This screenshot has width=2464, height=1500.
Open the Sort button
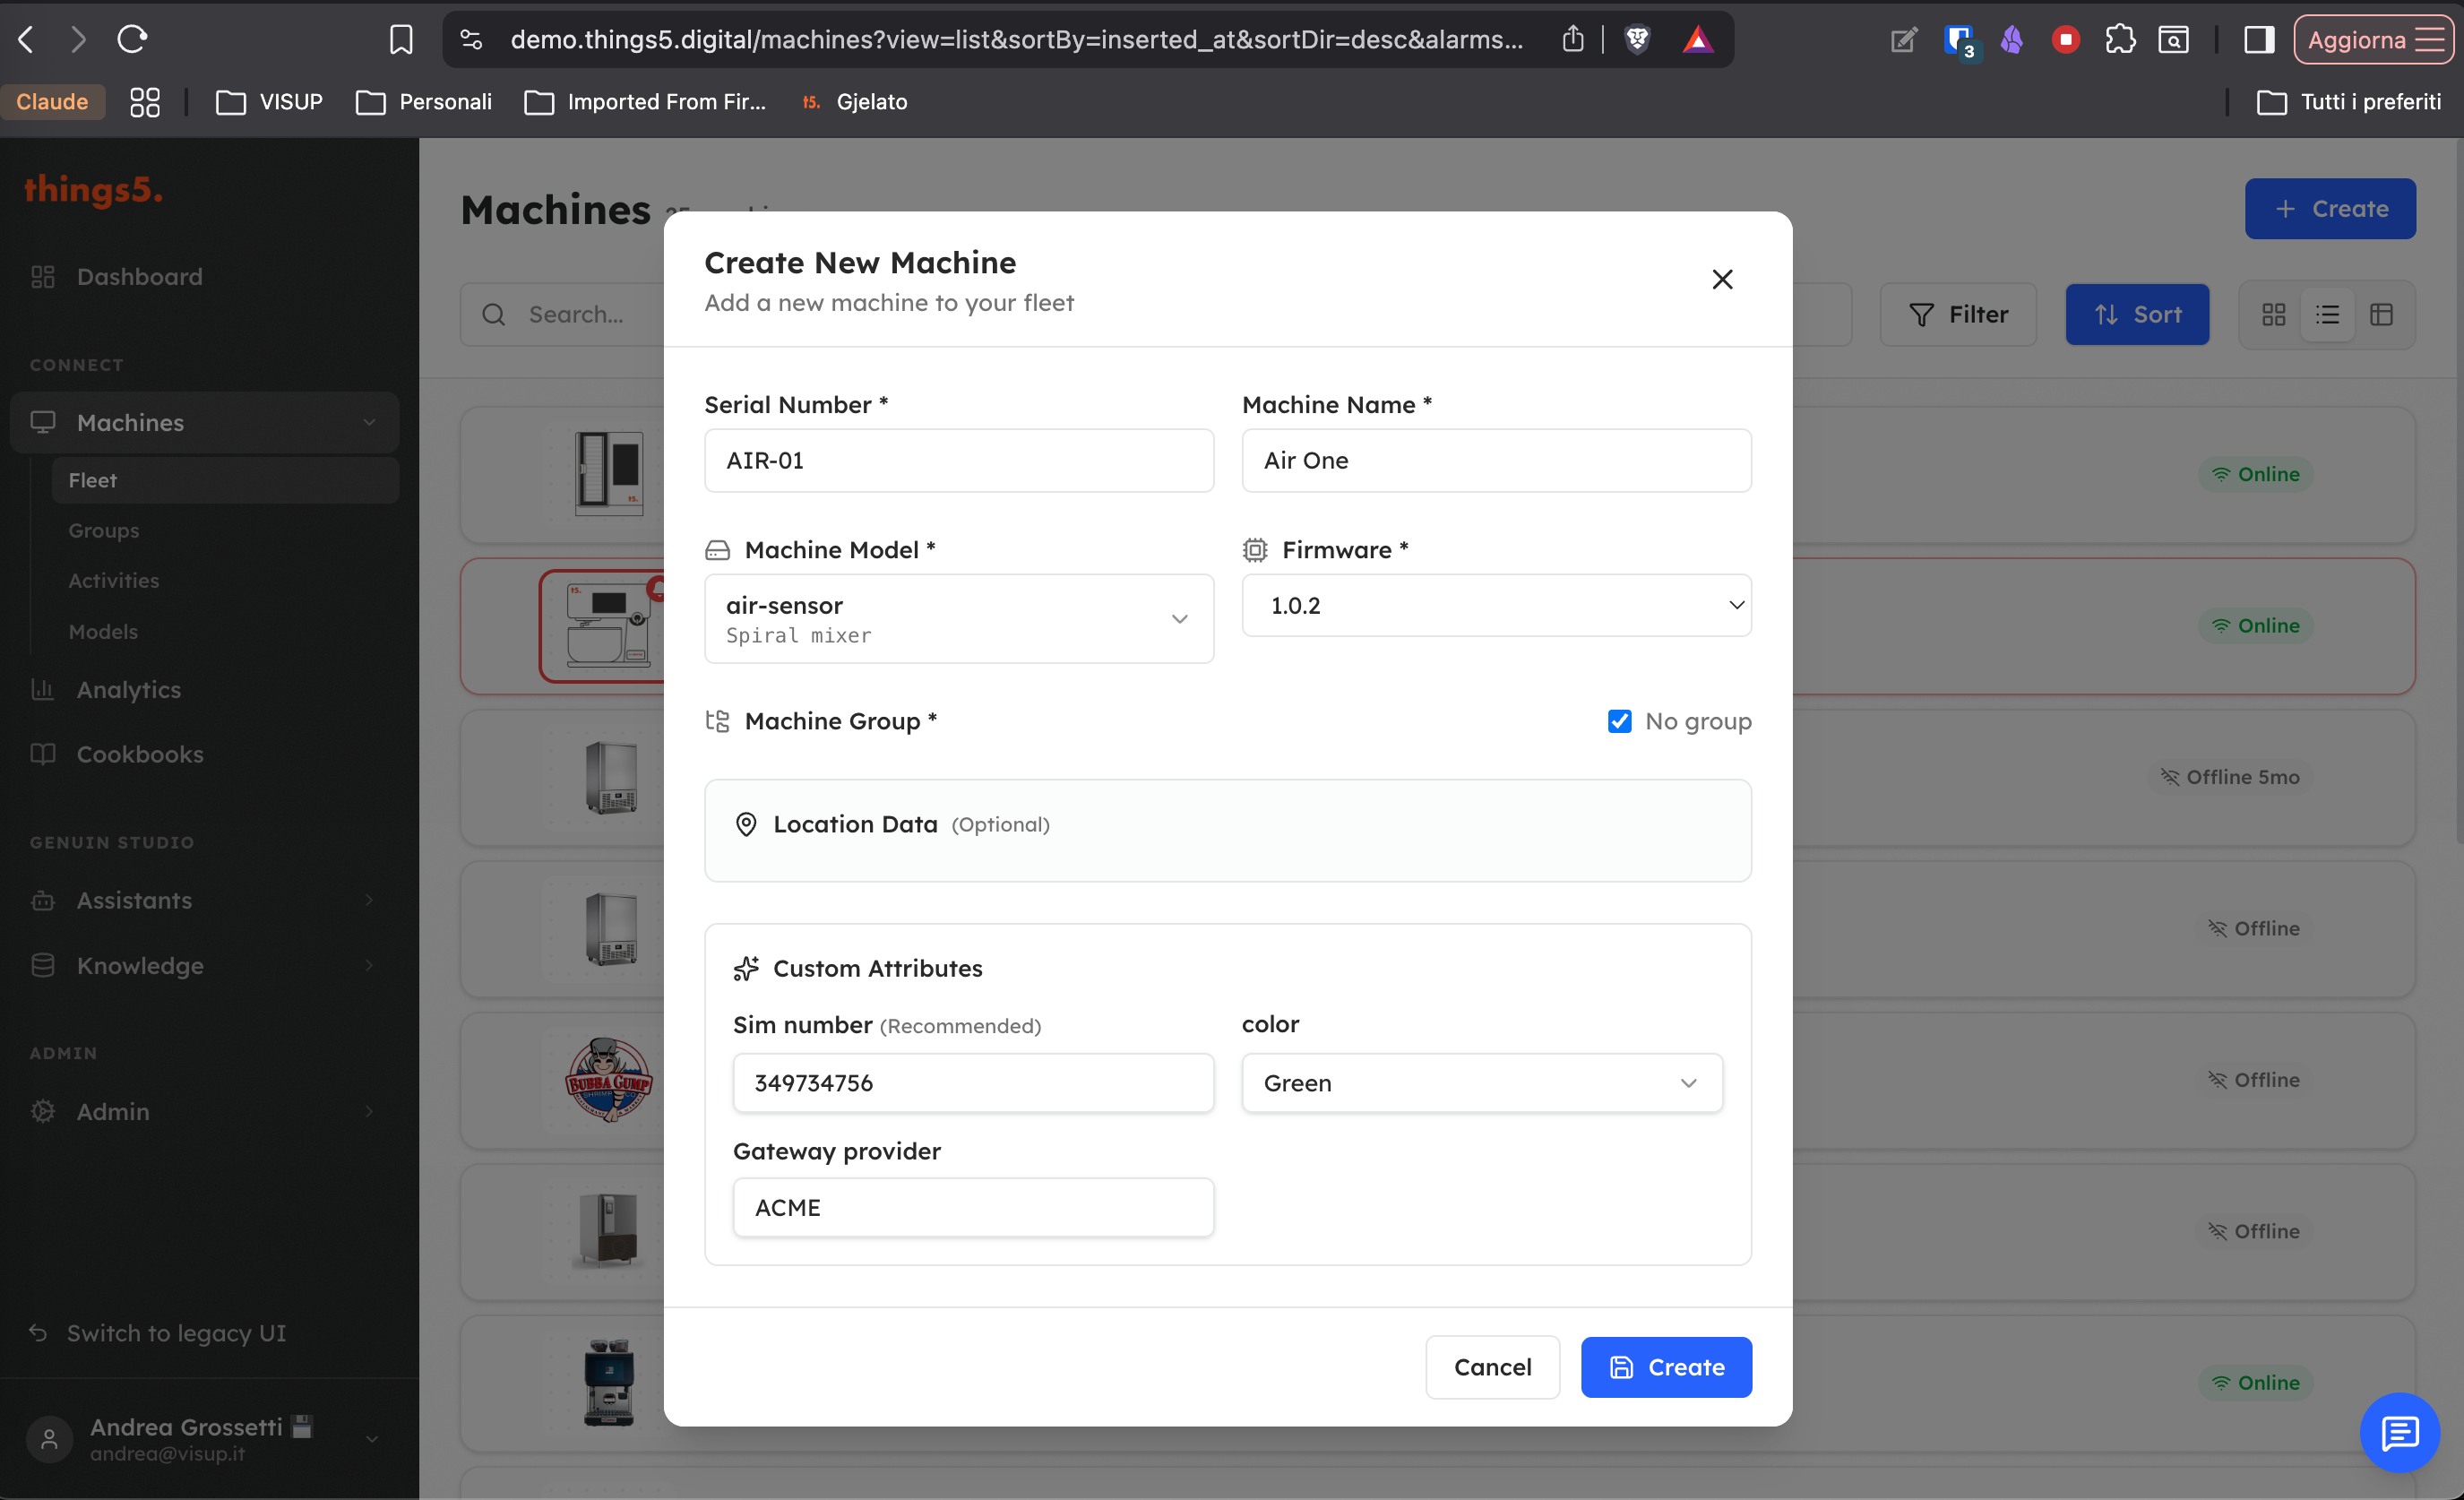click(2136, 314)
